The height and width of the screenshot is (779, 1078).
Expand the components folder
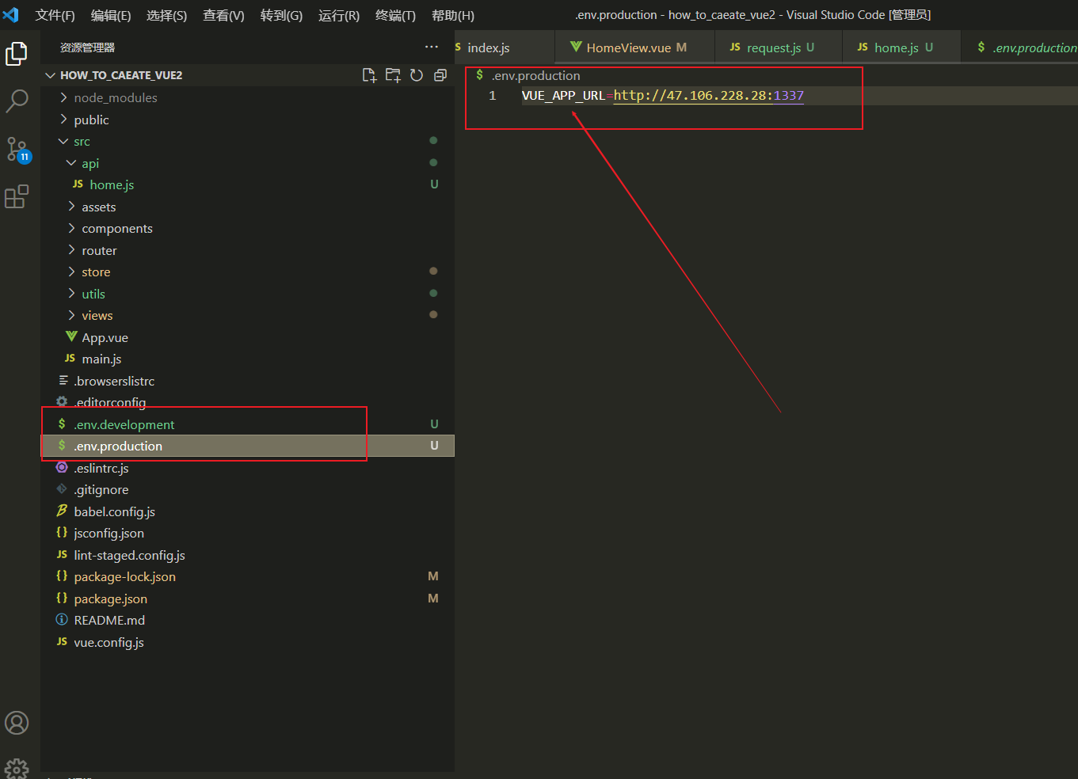pos(248,228)
